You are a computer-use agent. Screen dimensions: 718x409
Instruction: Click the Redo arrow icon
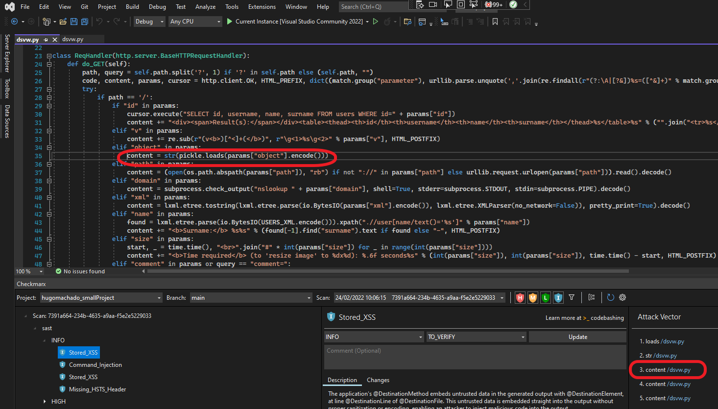point(117,22)
